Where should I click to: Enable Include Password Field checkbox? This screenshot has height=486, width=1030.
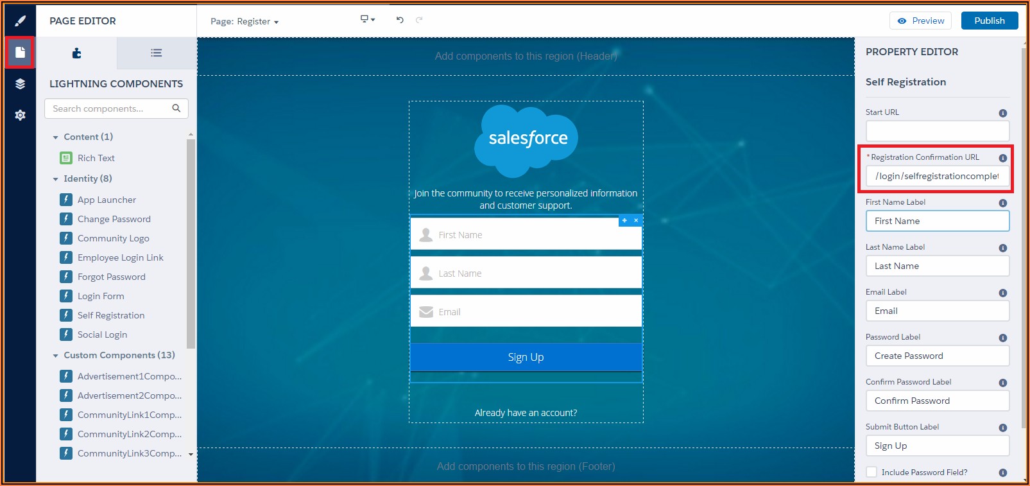pyautogui.click(x=871, y=472)
